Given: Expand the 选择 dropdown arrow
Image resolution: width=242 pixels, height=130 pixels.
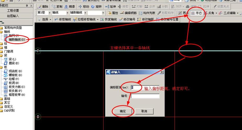Looking at the screenshot, I should (50, 19).
